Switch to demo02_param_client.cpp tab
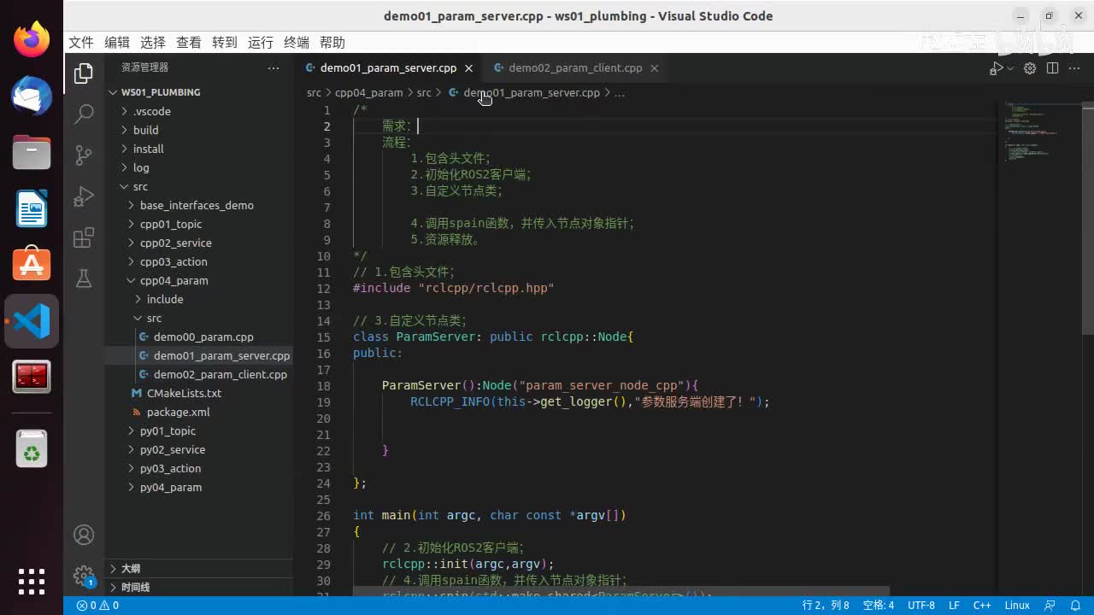Viewport: 1094px width, 615px height. [575, 68]
